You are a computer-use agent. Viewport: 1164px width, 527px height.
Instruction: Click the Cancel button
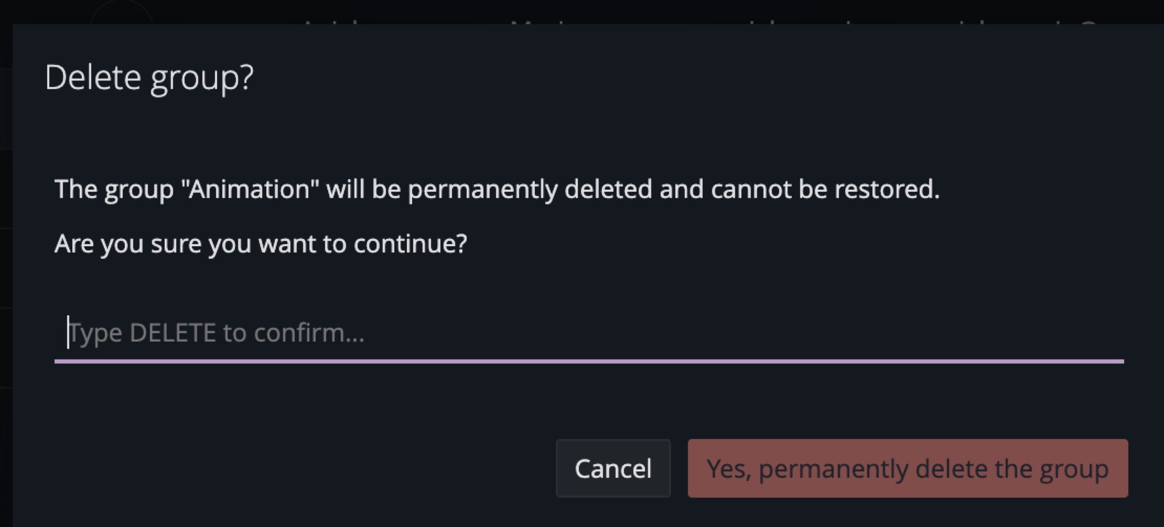pos(613,468)
